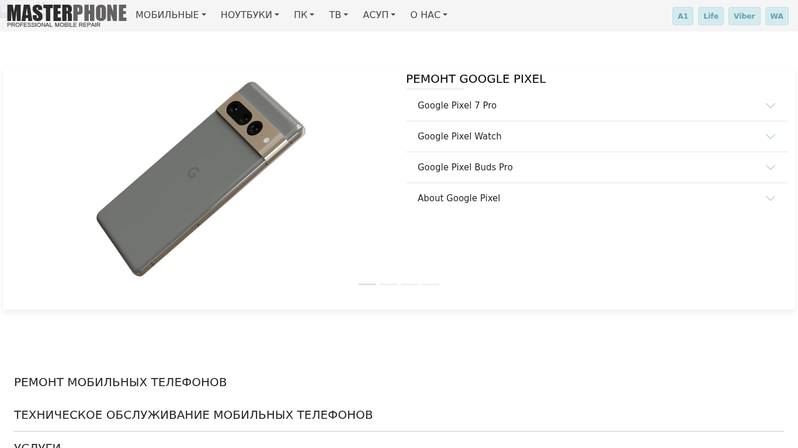798x448 pixels.
Task: Expand the ПК navigation menu
Action: point(304,15)
